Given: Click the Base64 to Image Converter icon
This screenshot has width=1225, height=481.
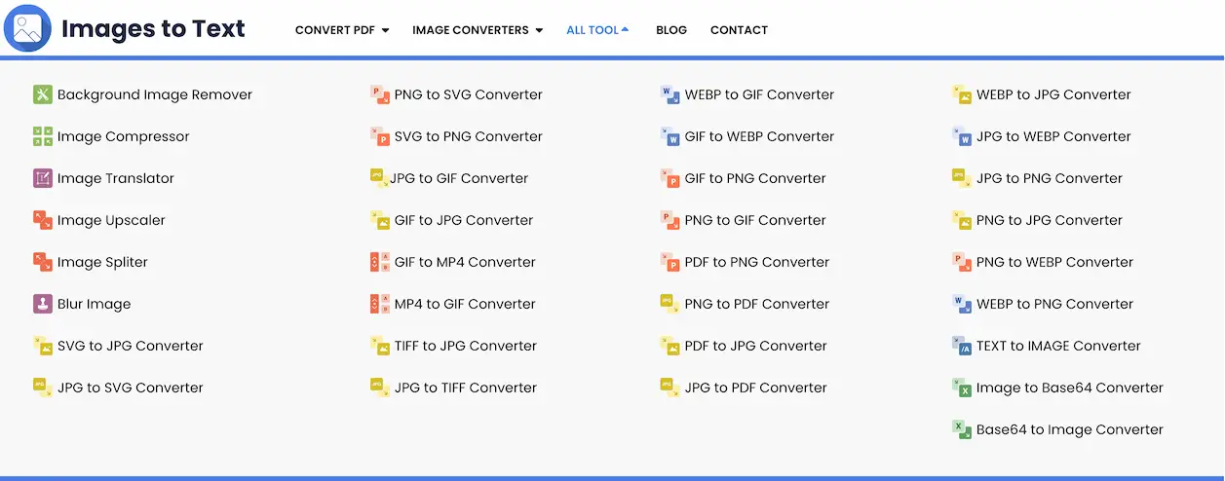Looking at the screenshot, I should pos(962,429).
